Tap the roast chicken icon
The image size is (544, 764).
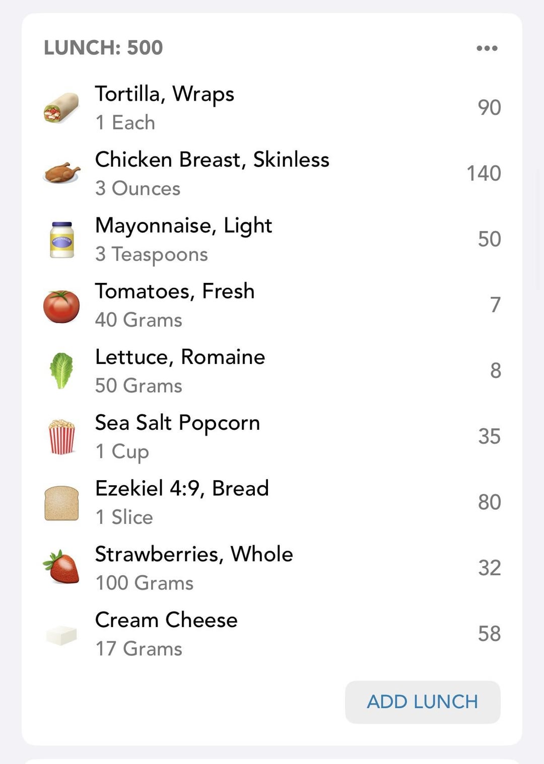coord(61,173)
